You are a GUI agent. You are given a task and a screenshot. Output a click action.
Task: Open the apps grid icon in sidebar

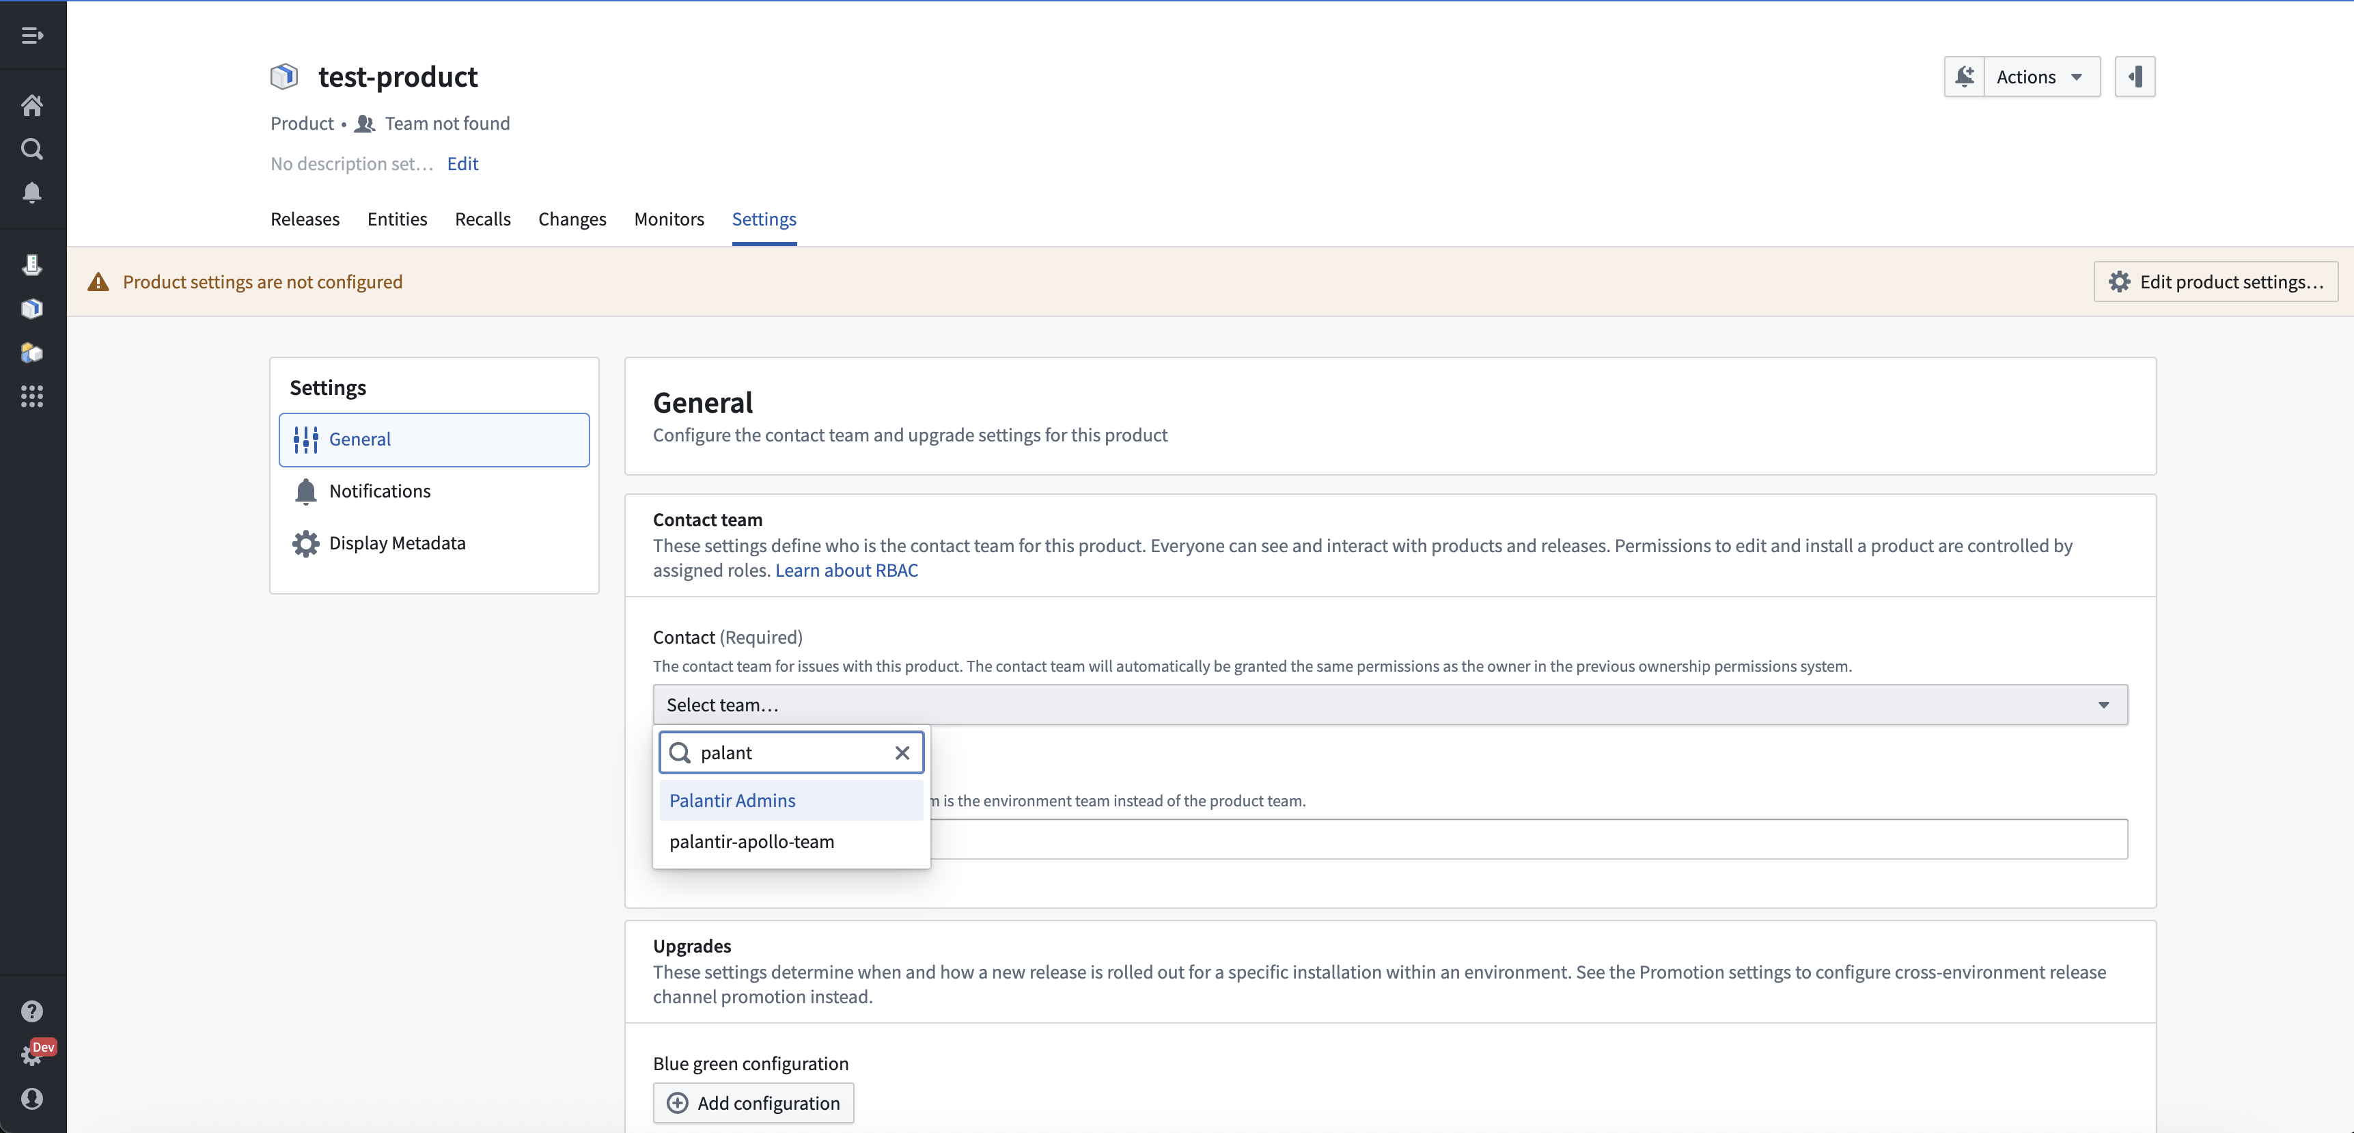click(x=32, y=396)
